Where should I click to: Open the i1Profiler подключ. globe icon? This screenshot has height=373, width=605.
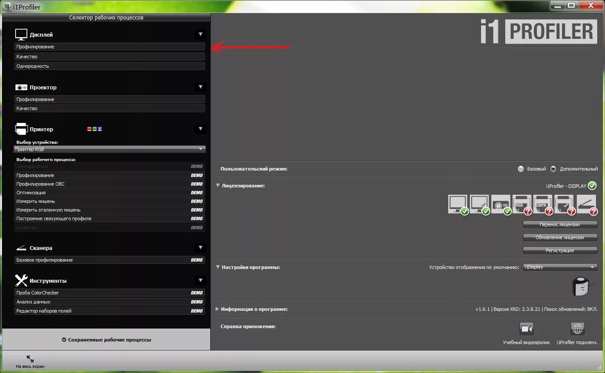click(x=577, y=329)
